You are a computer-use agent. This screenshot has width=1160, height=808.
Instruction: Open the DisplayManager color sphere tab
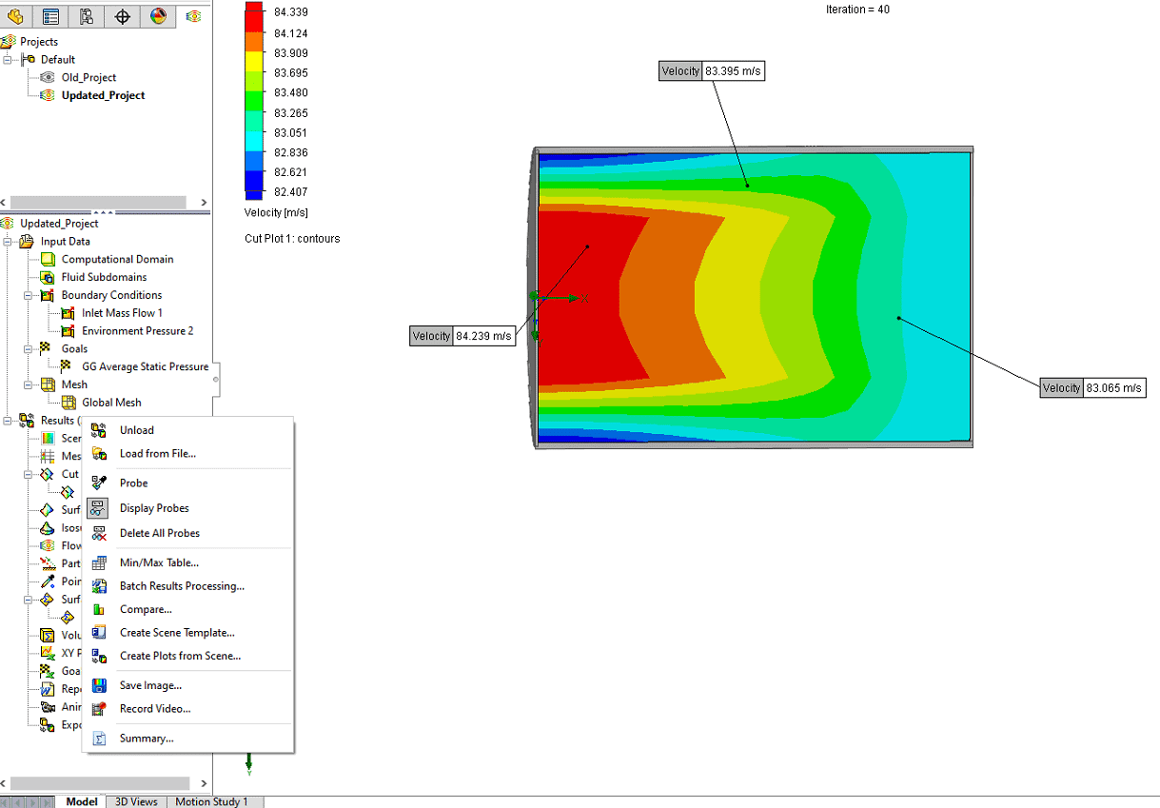pyautogui.click(x=158, y=16)
